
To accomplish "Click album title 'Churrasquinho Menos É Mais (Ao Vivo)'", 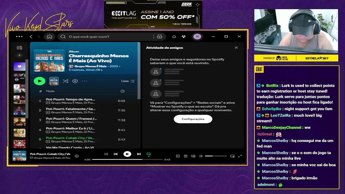I will (x=99, y=58).
